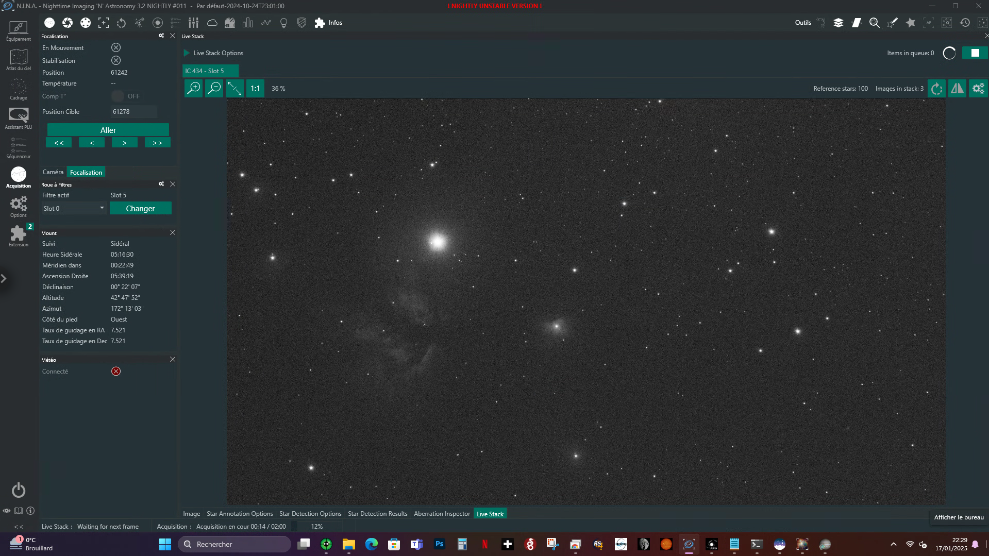Zoom out of the live stack image
This screenshot has width=989, height=556.
click(x=214, y=88)
